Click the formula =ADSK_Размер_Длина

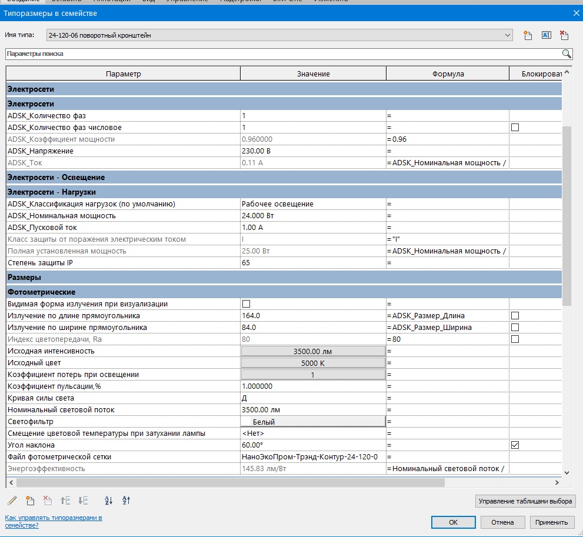pos(448,315)
